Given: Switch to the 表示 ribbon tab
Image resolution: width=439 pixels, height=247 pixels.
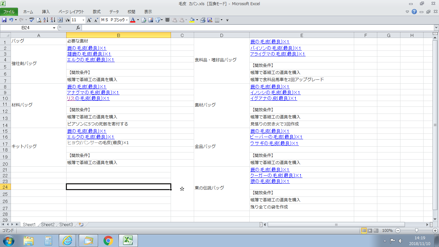Looking at the screenshot, I should tap(148, 12).
